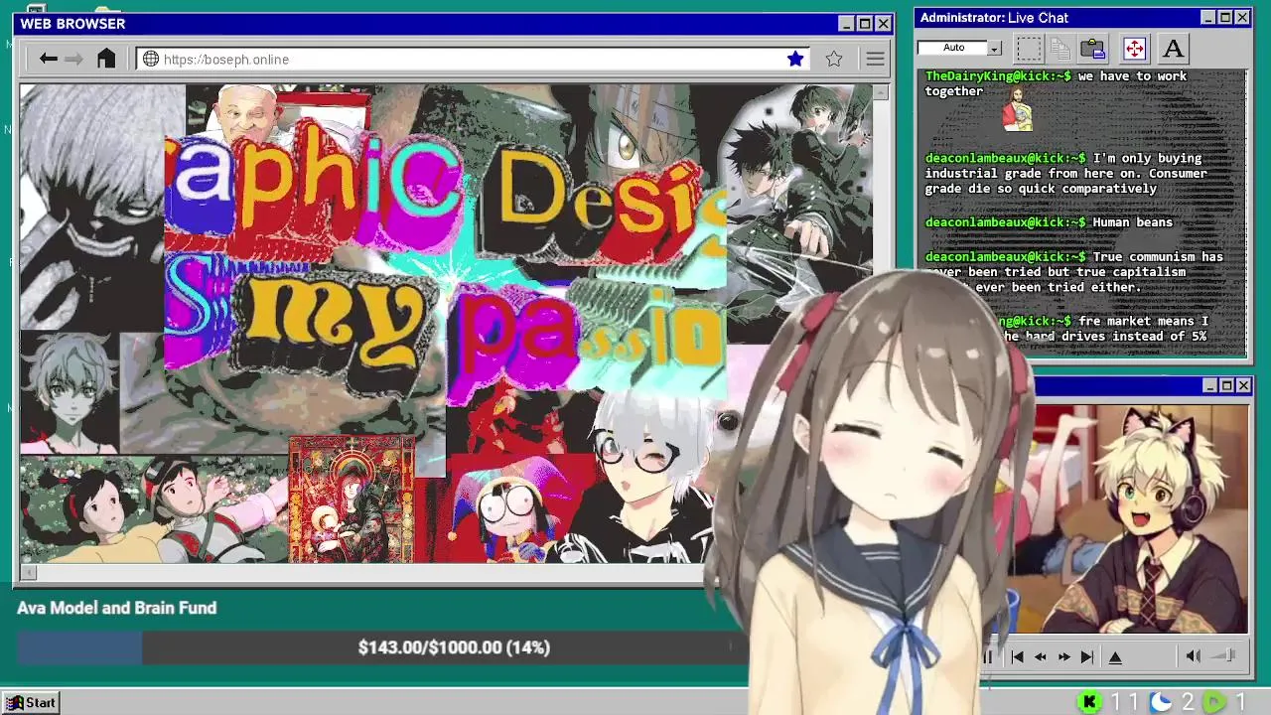Click the eject button in media player
Screen dimensions: 1271x715
pyautogui.click(x=1115, y=656)
